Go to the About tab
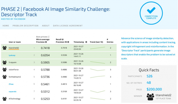The width and height of the screenshot is (178, 104). tap(46, 26)
